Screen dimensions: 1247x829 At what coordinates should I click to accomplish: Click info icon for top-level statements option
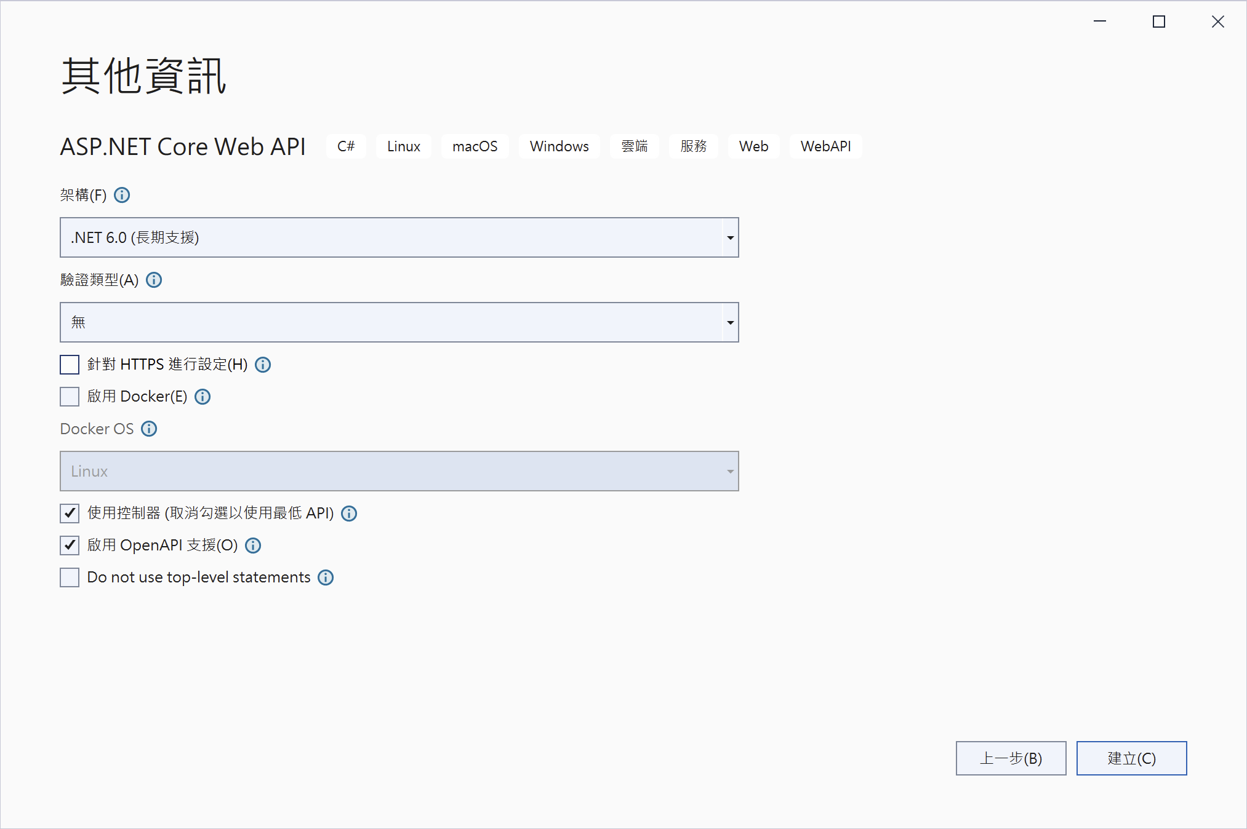pyautogui.click(x=326, y=577)
